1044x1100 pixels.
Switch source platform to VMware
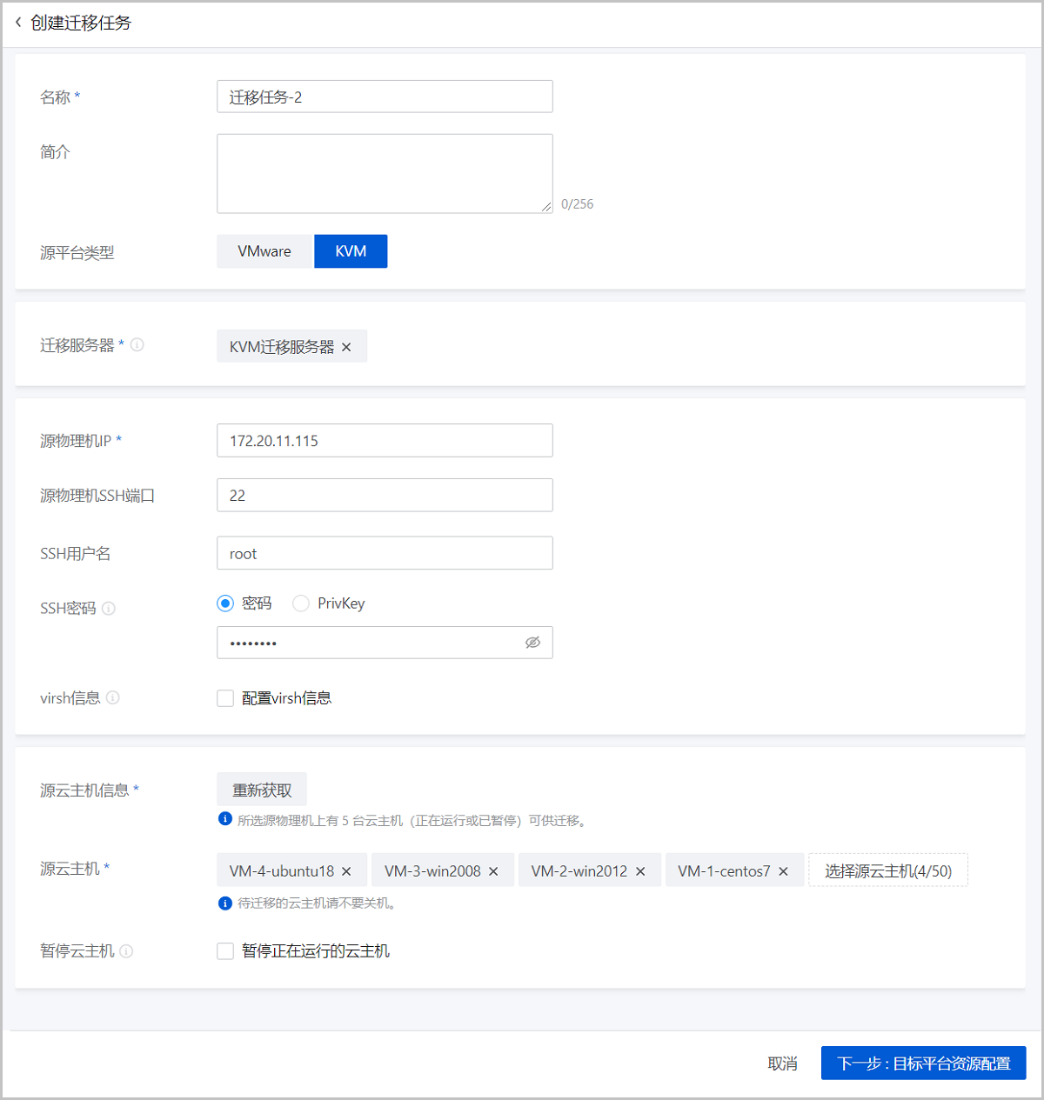coord(264,251)
